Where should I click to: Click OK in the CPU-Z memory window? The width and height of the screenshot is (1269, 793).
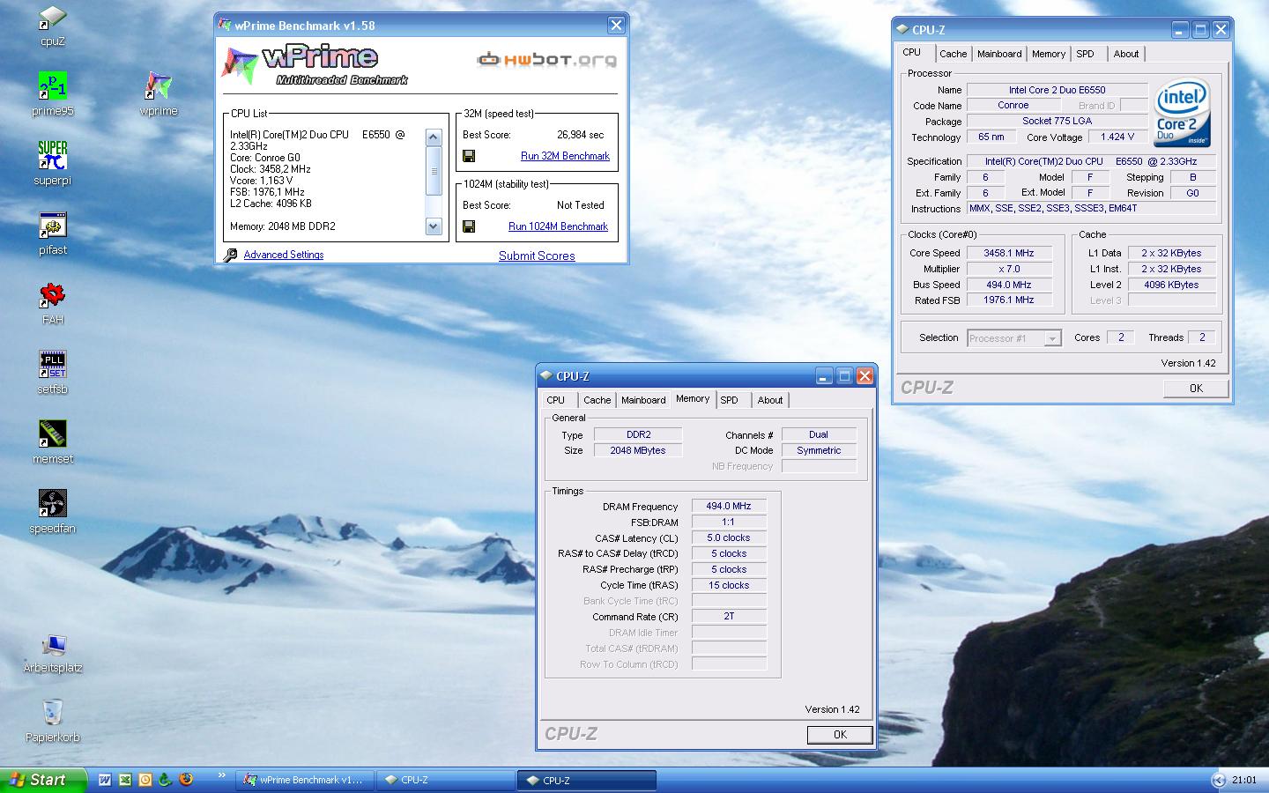tap(840, 735)
